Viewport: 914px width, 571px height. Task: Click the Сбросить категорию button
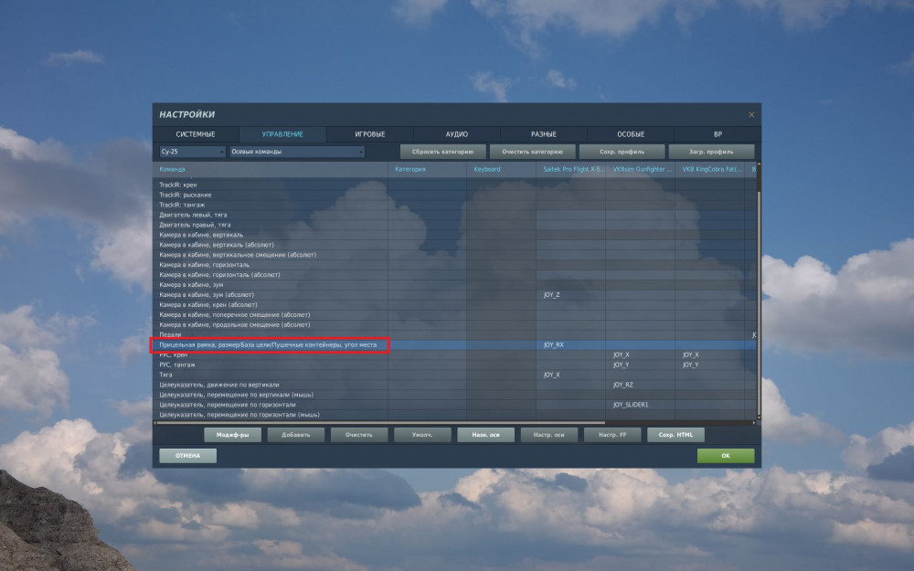(x=442, y=152)
